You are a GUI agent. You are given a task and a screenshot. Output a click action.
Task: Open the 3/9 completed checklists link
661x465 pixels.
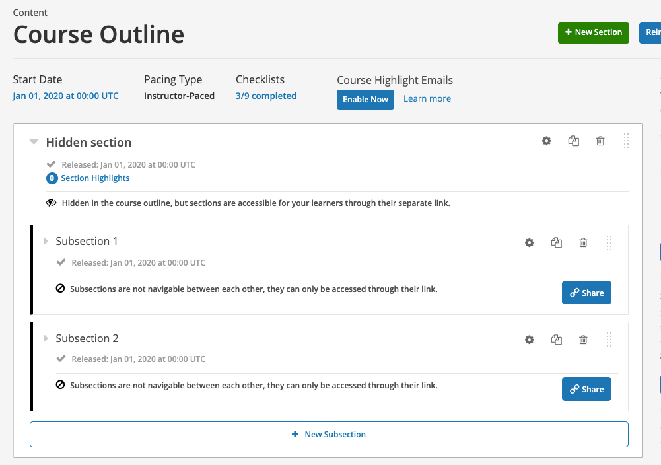266,96
